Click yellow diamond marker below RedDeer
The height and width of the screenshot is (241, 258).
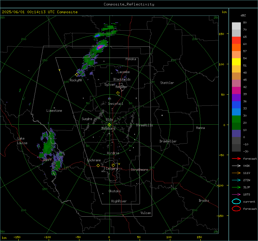118,93
